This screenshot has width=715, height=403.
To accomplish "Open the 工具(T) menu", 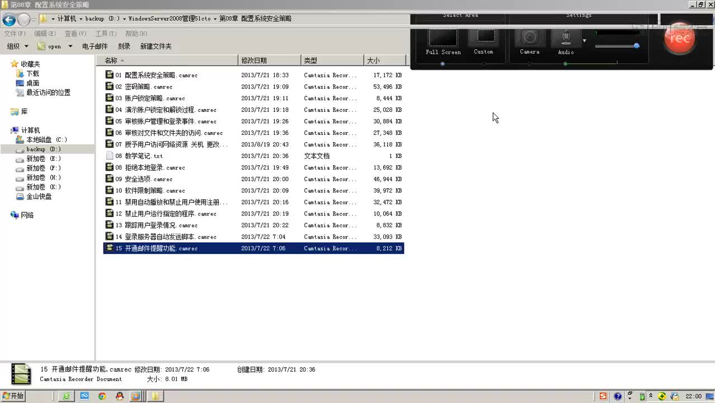I will pos(106,34).
